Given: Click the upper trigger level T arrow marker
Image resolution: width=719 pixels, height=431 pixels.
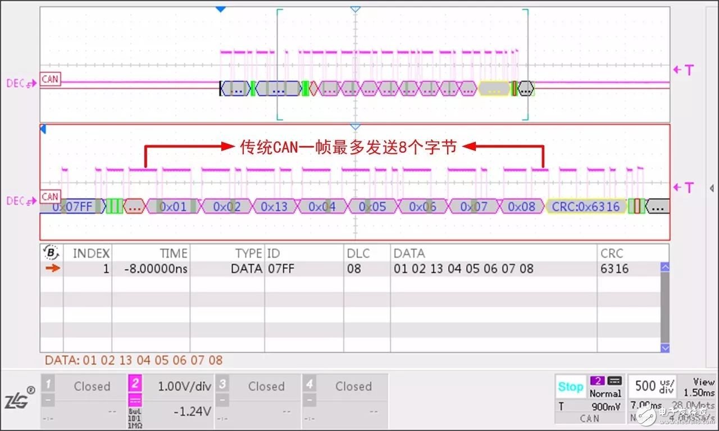Looking at the screenshot, I should click(684, 70).
